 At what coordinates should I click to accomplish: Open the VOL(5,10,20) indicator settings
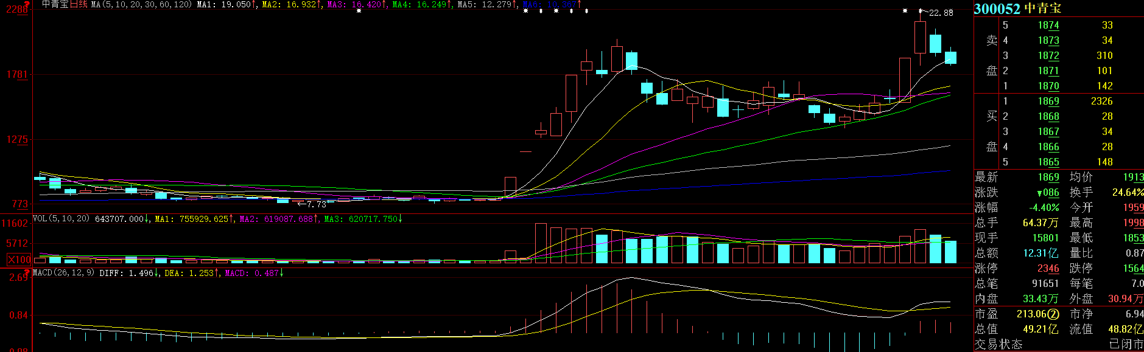click(61, 219)
